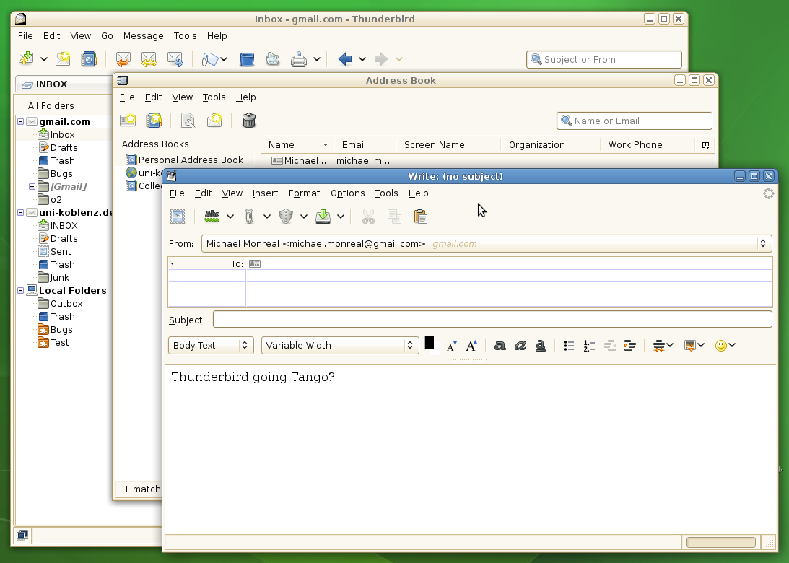Click the Subject input field
789x563 pixels.
coord(492,320)
